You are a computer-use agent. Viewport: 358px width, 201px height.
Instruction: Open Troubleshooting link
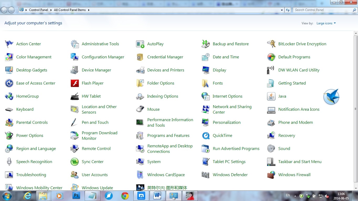pos(31,175)
